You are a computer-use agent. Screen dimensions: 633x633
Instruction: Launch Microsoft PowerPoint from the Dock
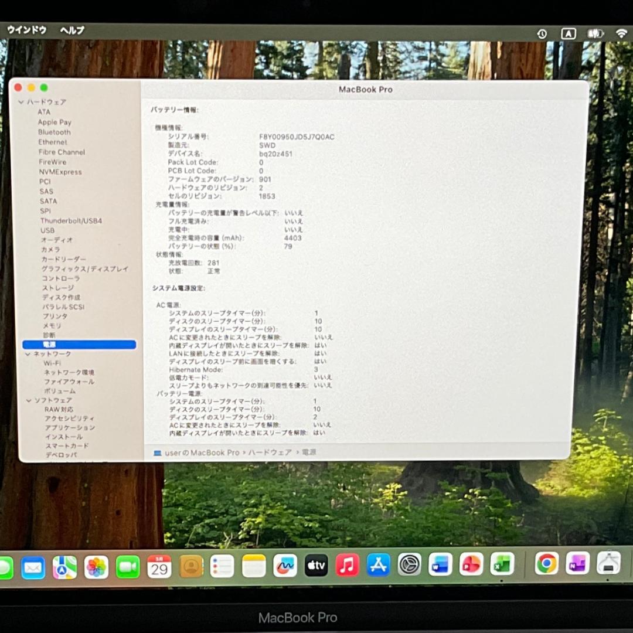click(x=472, y=564)
